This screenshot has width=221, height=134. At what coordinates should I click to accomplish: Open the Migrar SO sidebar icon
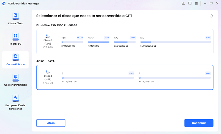(x=16, y=37)
